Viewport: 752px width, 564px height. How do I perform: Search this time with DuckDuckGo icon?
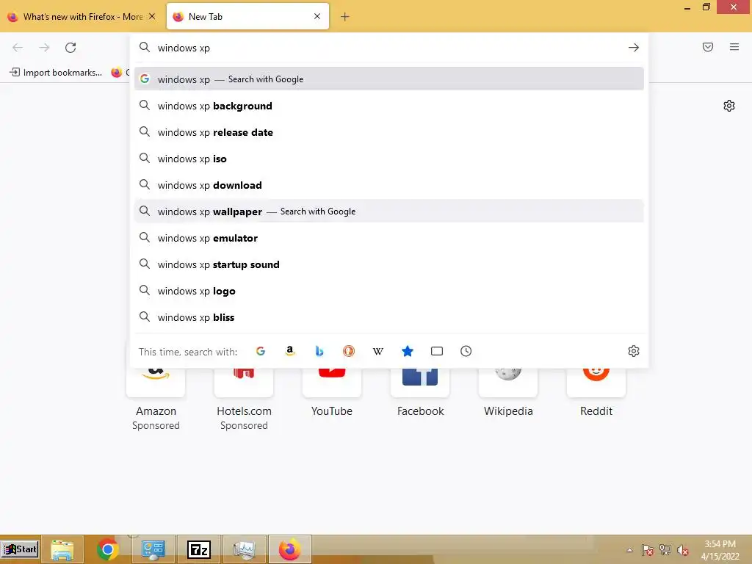tap(349, 351)
